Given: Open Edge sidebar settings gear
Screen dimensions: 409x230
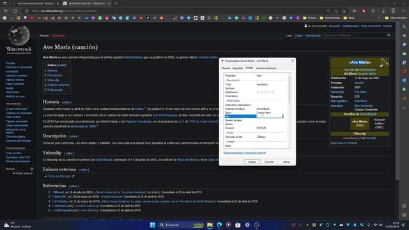Looking at the screenshot, I should 404,215.
